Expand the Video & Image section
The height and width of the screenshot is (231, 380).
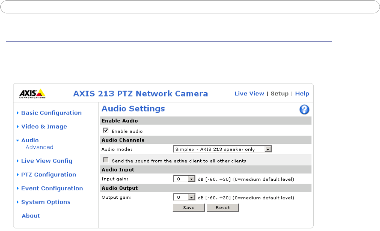(x=44, y=127)
